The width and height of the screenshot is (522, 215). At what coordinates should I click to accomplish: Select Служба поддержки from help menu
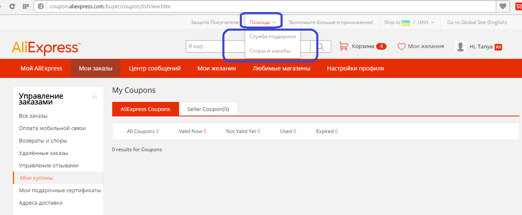coord(273,36)
